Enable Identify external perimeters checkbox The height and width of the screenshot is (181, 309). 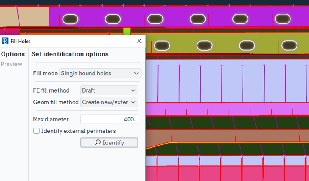click(x=36, y=131)
